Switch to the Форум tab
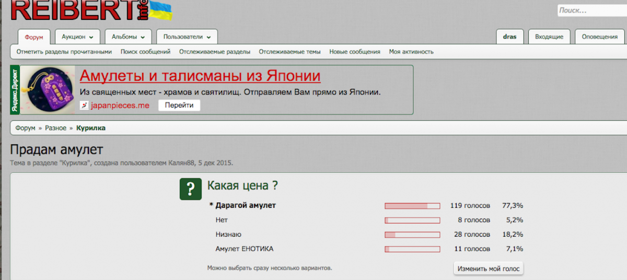Viewport: 627px width, 280px height. click(x=34, y=37)
